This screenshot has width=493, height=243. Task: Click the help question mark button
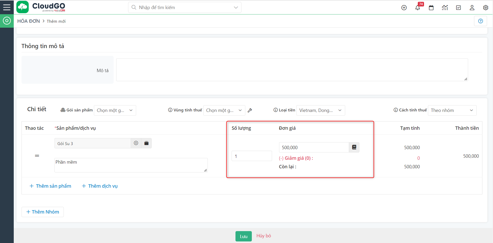click(x=480, y=21)
